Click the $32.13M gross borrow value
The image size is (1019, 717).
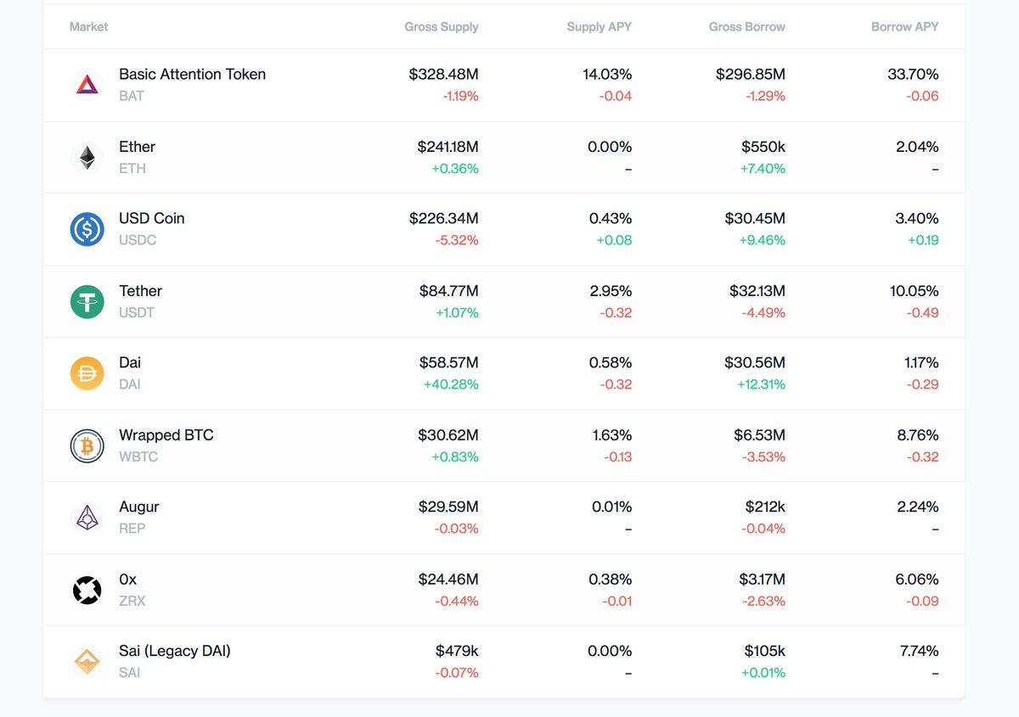click(757, 291)
